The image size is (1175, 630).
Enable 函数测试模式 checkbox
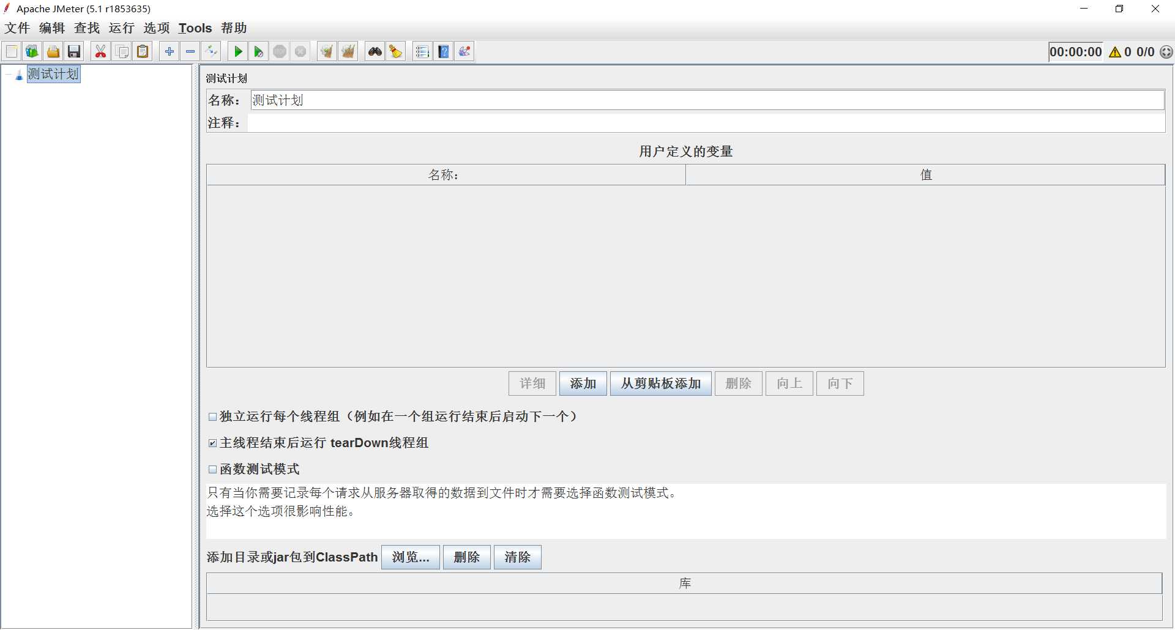point(212,469)
